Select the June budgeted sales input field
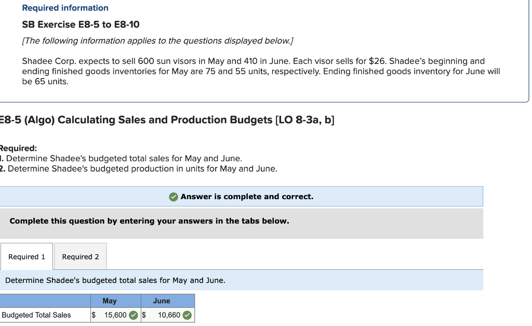Screen dimensions: 532x326 [x=168, y=315]
